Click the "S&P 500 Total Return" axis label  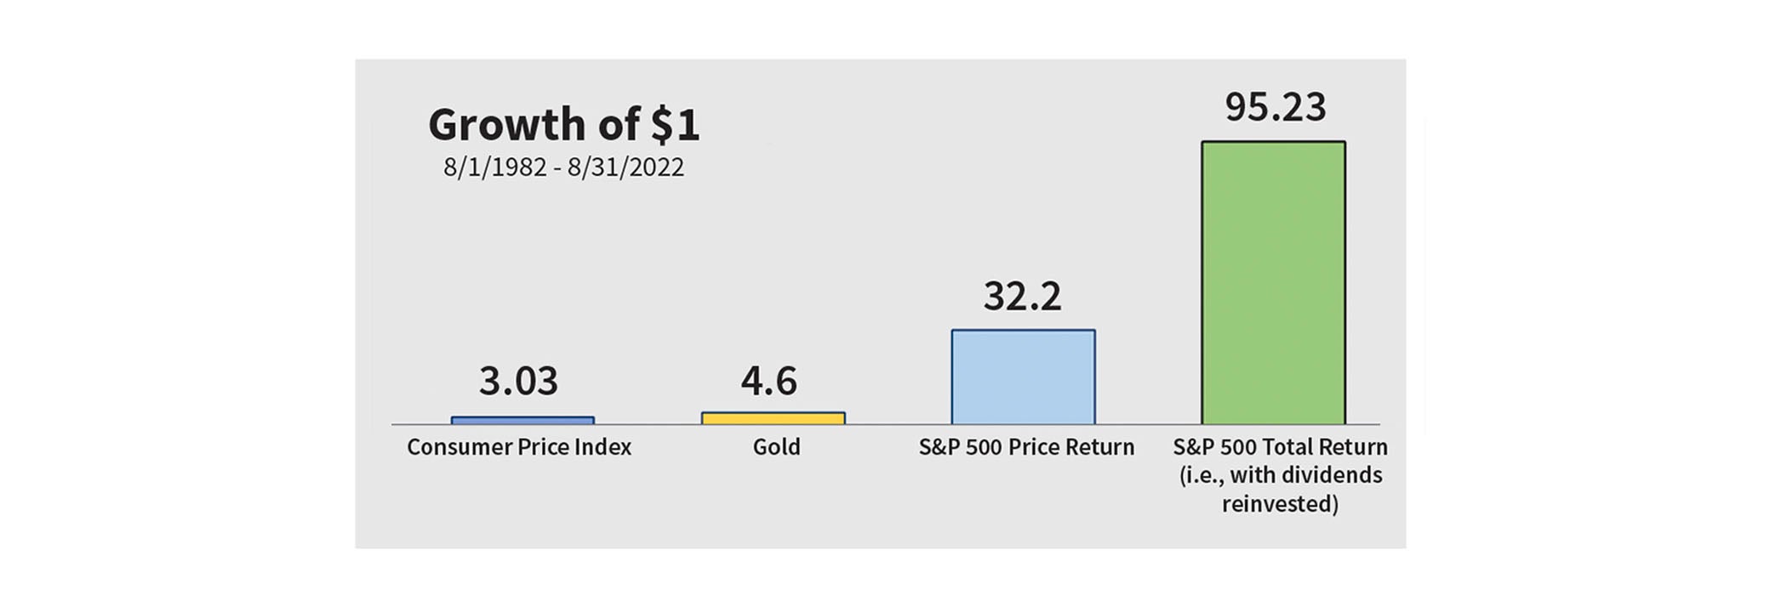coord(1280,447)
